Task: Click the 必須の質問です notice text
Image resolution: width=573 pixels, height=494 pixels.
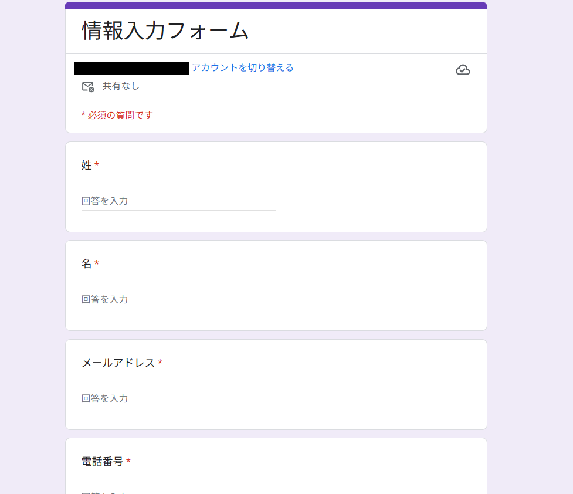Action: [117, 115]
